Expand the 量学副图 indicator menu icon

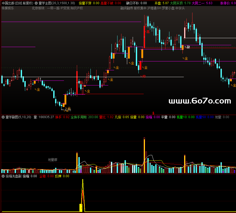point(3,117)
